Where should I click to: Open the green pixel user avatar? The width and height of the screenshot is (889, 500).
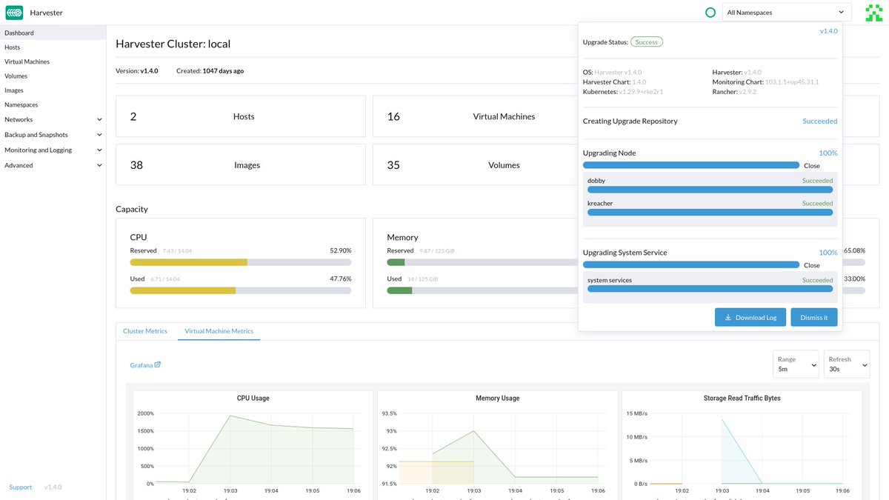pos(874,13)
